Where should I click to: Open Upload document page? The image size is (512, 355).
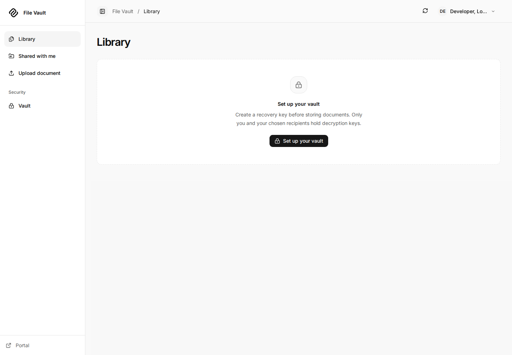click(x=42, y=73)
